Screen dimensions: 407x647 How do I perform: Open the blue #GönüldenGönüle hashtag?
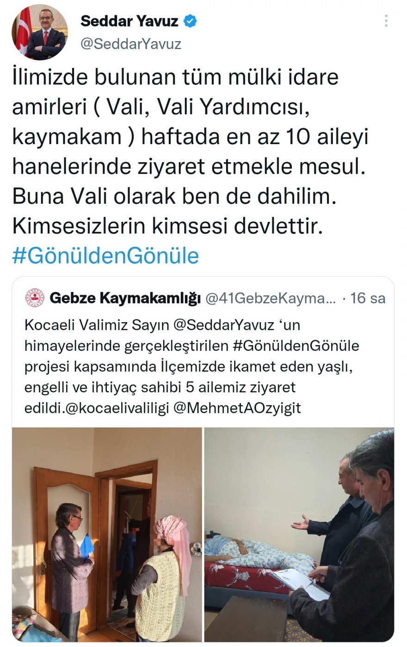pyautogui.click(x=105, y=256)
